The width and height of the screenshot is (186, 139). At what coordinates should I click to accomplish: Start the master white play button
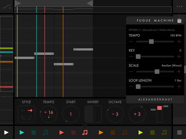[x=6, y=132]
